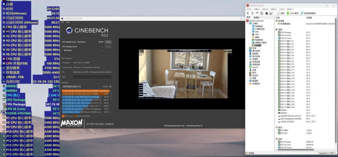Click the 服务器 server icon in tree
Image resolution: width=338 pixels, height=157 pixels.
(x=250, y=54)
